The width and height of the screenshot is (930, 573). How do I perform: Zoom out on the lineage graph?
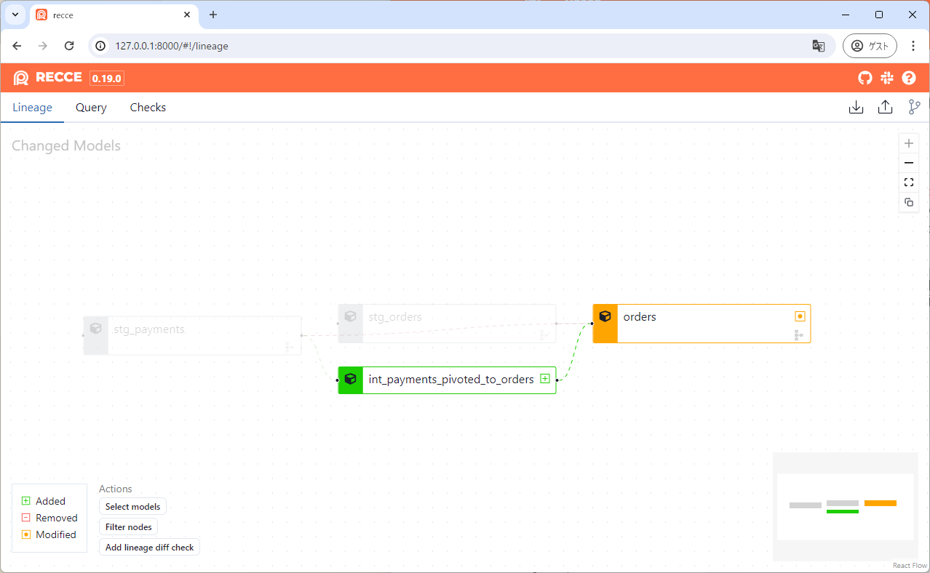[909, 163]
